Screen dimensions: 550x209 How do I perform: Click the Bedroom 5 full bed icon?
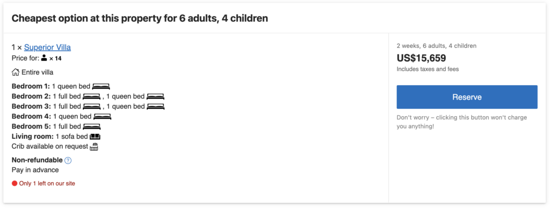click(x=91, y=126)
